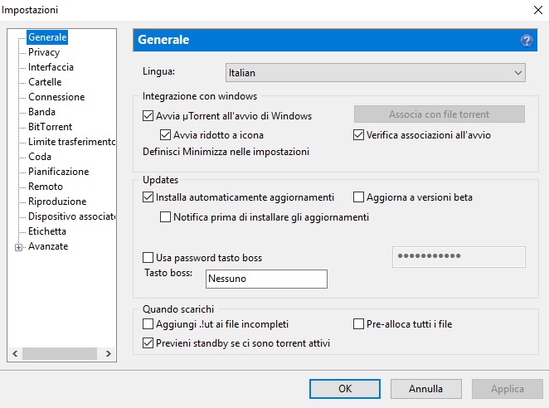549x408 pixels.
Task: Select Connessione in the sidebar
Action: click(56, 97)
